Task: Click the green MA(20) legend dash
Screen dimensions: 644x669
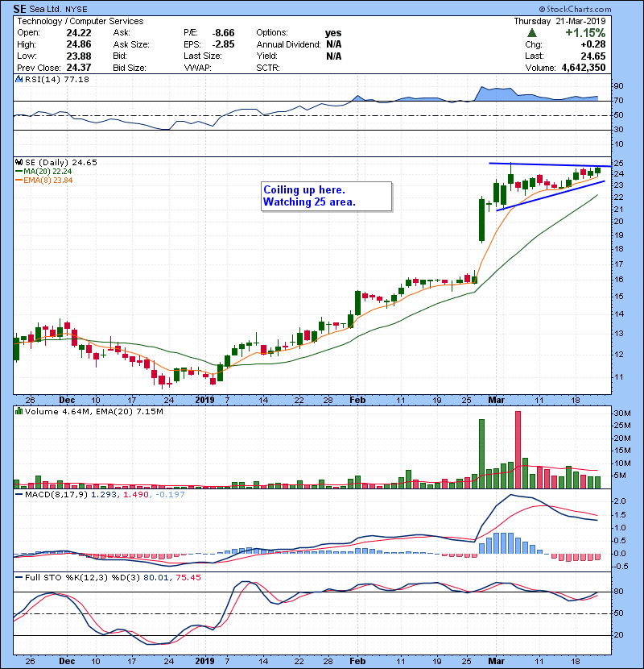Action: (18, 171)
